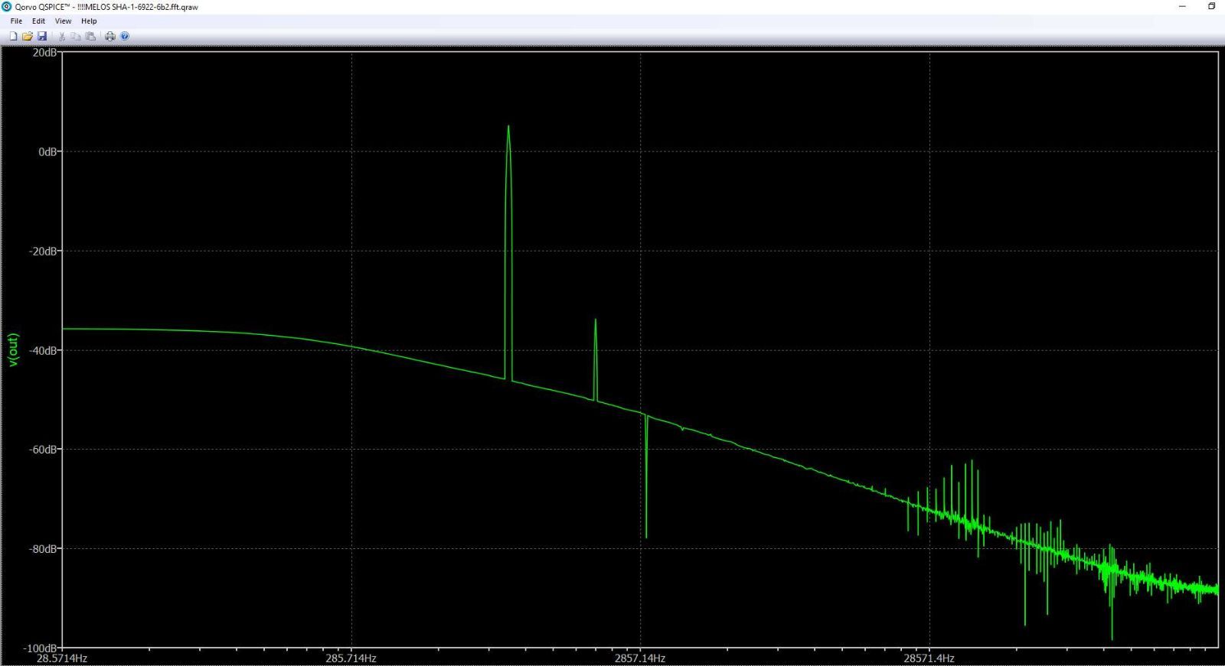Image resolution: width=1225 pixels, height=666 pixels.
Task: Click the -40dB axis label
Action: coord(44,350)
